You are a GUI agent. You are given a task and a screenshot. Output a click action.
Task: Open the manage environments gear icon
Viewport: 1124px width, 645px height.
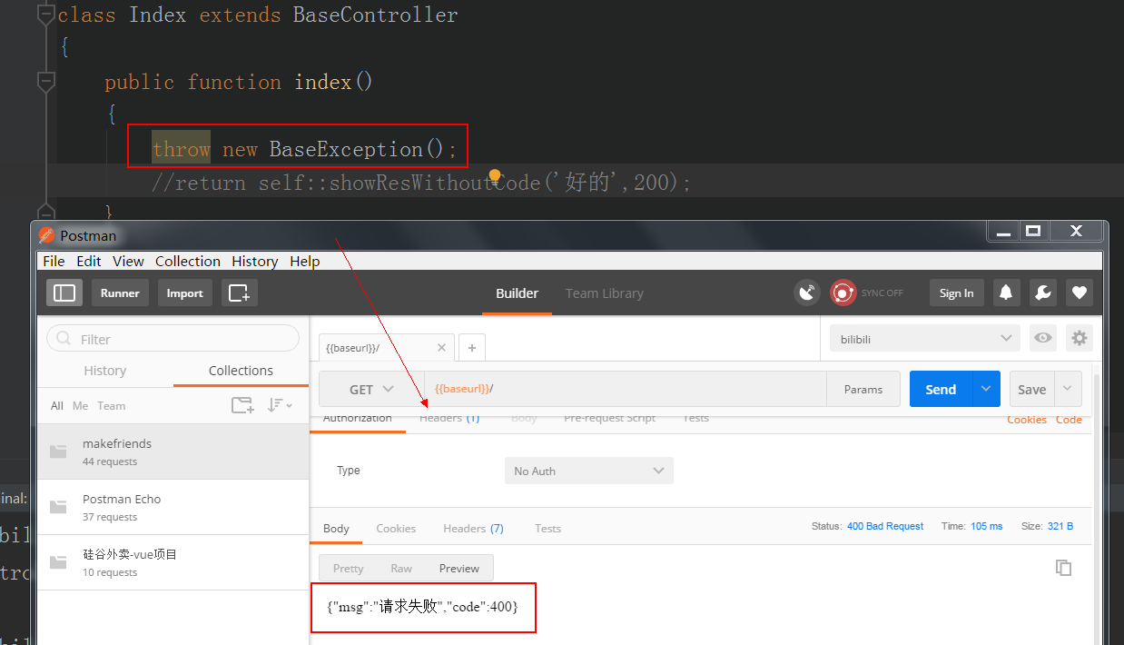pos(1079,338)
